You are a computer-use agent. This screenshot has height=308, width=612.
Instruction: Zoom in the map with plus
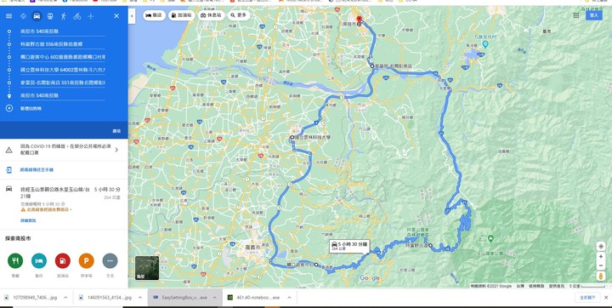601,257
